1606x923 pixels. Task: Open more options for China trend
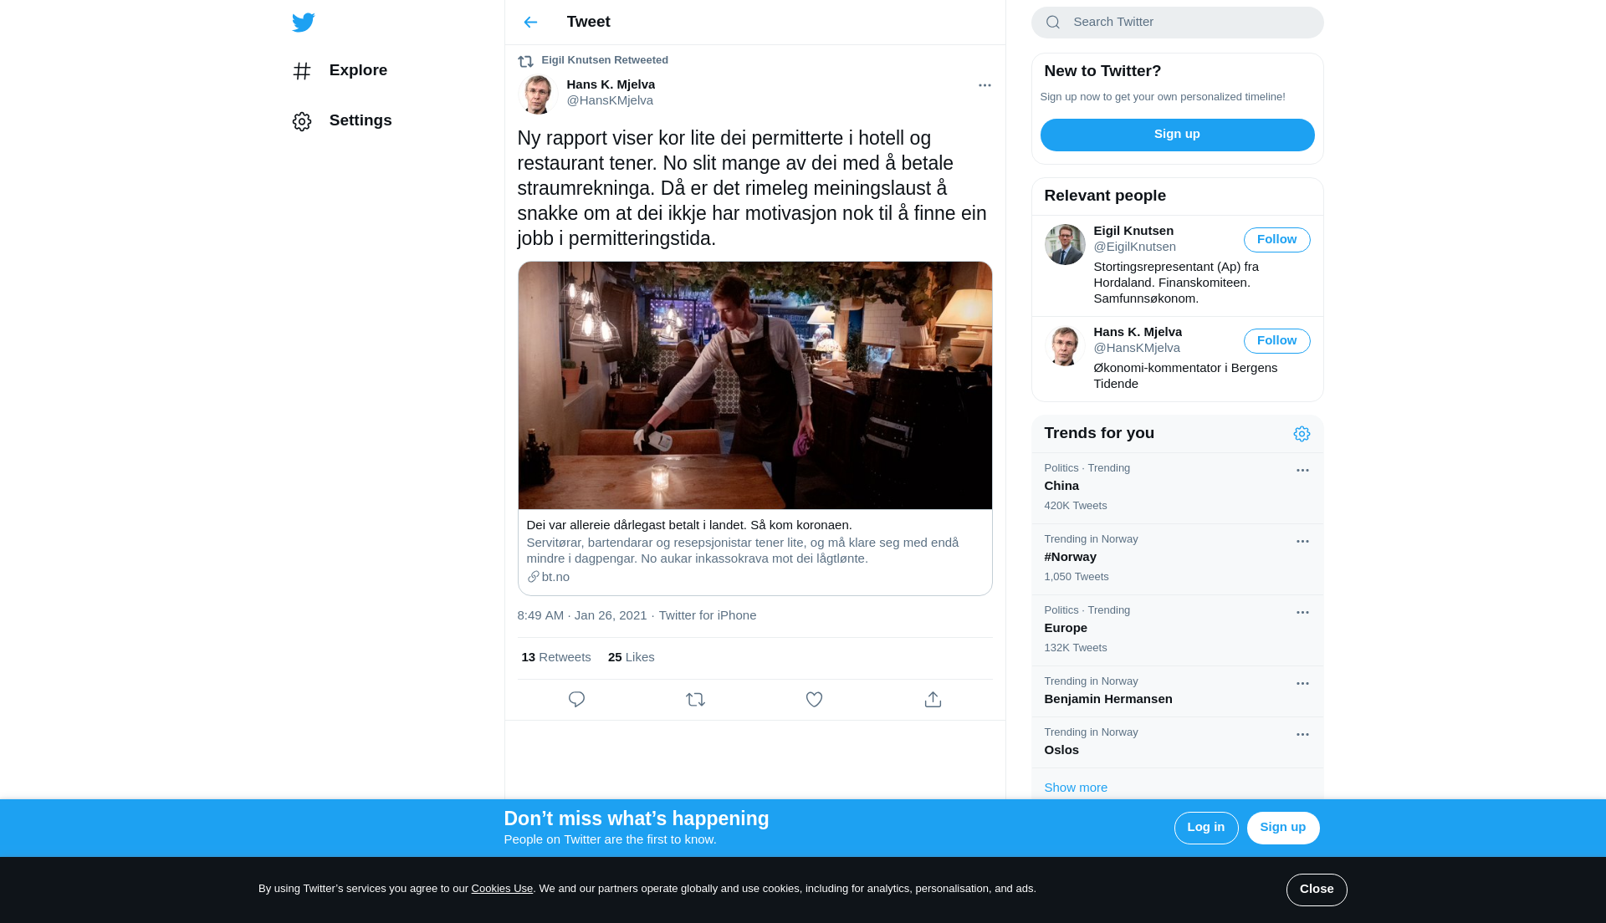pos(1302,471)
